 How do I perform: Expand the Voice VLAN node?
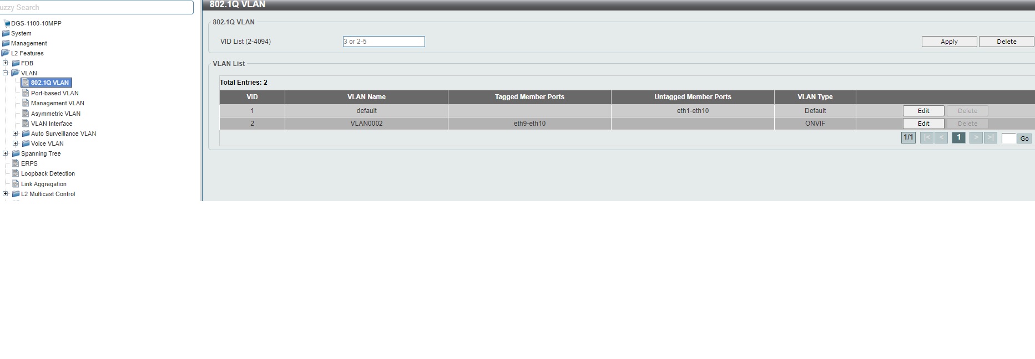pyautogui.click(x=16, y=143)
